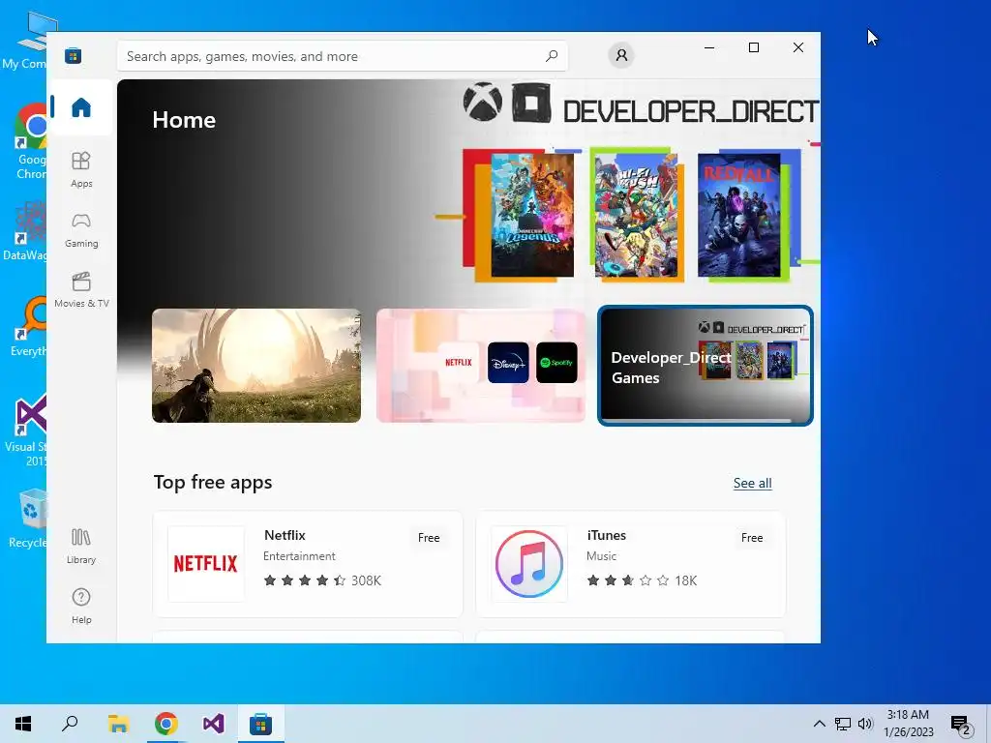Screen dimensions: 991x743
Task: Open taskbar search
Action: pyautogui.click(x=70, y=724)
